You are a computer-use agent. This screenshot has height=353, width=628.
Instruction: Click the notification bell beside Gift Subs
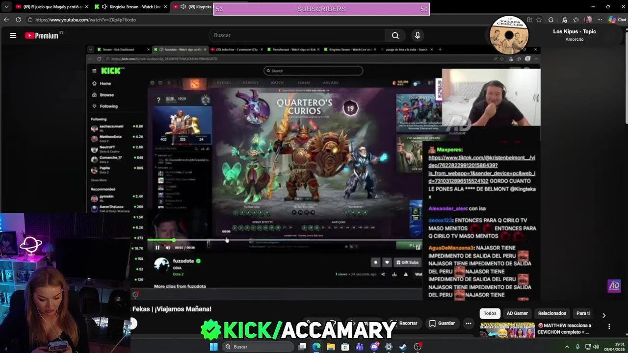click(x=376, y=262)
